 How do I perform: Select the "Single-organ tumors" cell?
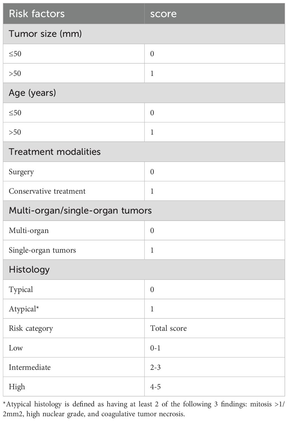coord(42,250)
